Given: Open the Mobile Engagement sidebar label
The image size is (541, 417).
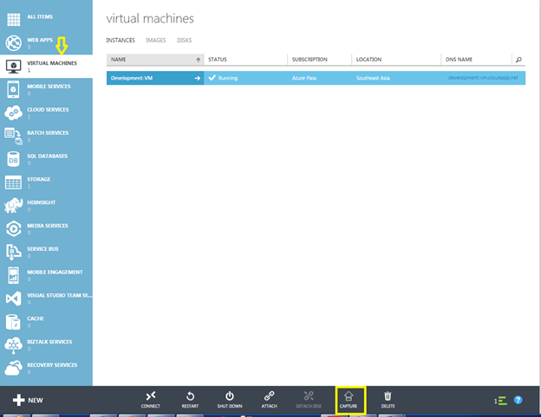Looking at the screenshot, I should click(x=55, y=272).
